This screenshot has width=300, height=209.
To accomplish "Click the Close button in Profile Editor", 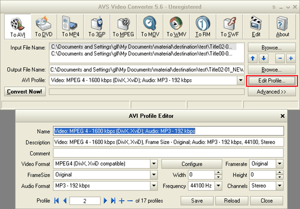I will [266, 201].
